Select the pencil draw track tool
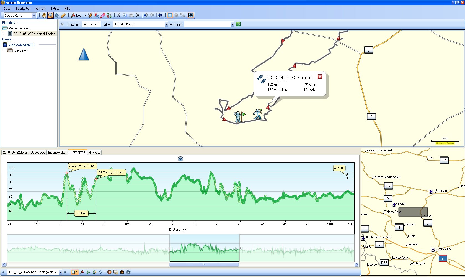465x277 pixels. (90, 15)
